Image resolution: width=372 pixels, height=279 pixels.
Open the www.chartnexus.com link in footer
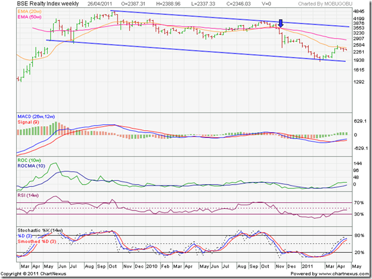point(343,274)
